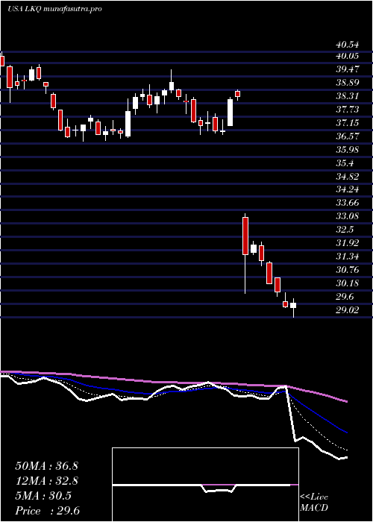Click the last white candlestick near 29.6
The image size is (373, 522).
tap(293, 305)
